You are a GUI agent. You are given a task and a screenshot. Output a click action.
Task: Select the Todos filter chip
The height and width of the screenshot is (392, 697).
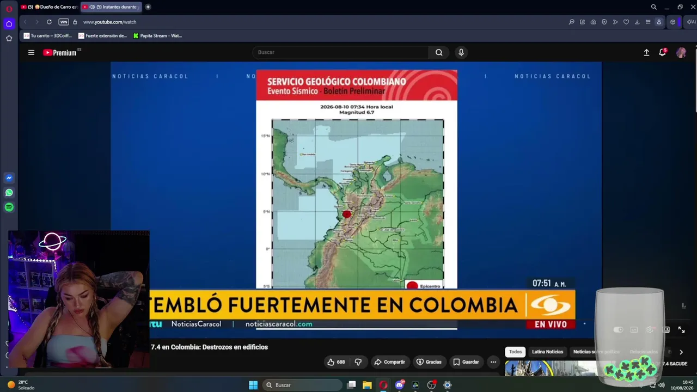515,352
